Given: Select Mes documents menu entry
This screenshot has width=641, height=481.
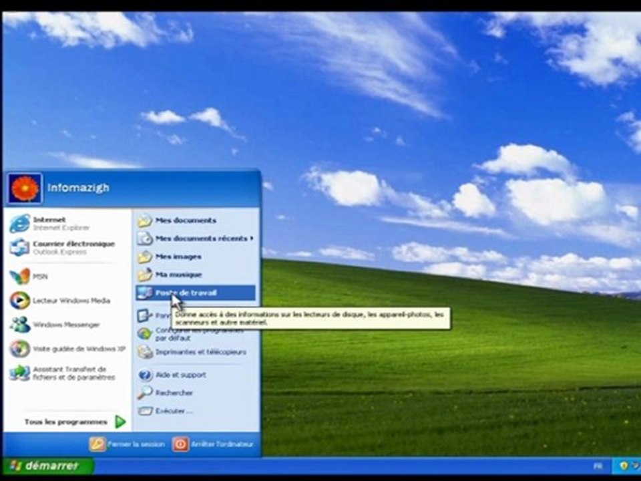Looking at the screenshot, I should 196,220.
